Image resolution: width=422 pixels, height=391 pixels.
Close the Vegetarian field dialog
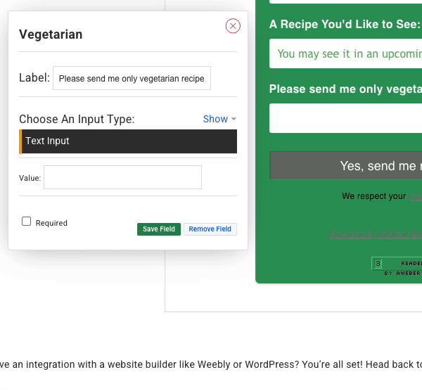(233, 26)
